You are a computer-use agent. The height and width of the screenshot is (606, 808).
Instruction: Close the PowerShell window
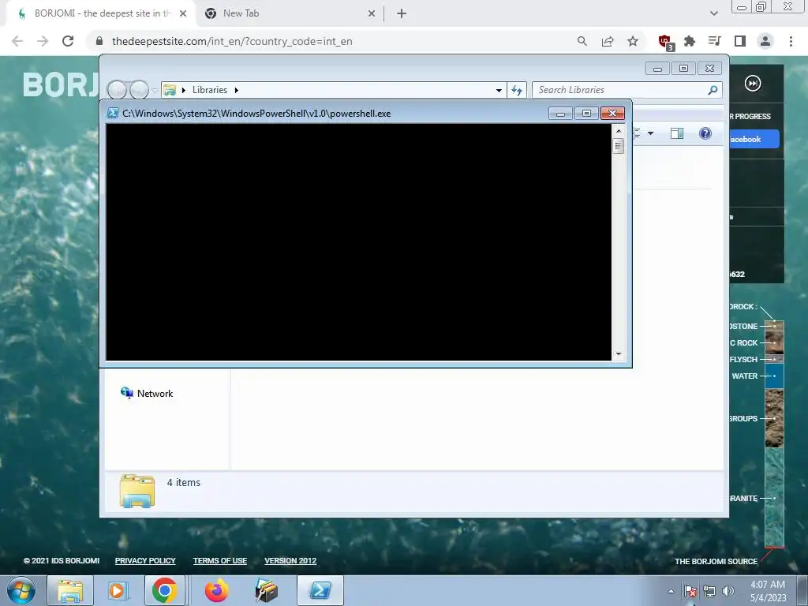[612, 114]
